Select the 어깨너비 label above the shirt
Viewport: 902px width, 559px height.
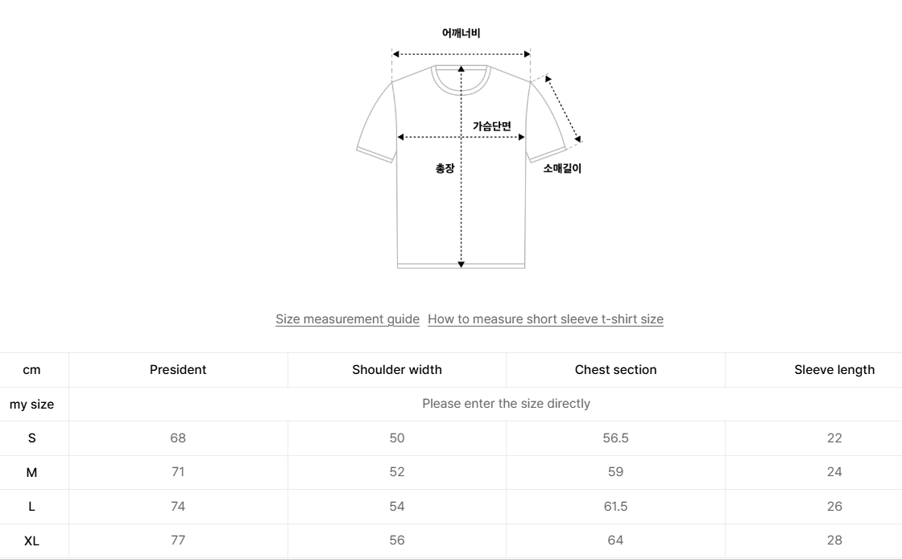[461, 33]
